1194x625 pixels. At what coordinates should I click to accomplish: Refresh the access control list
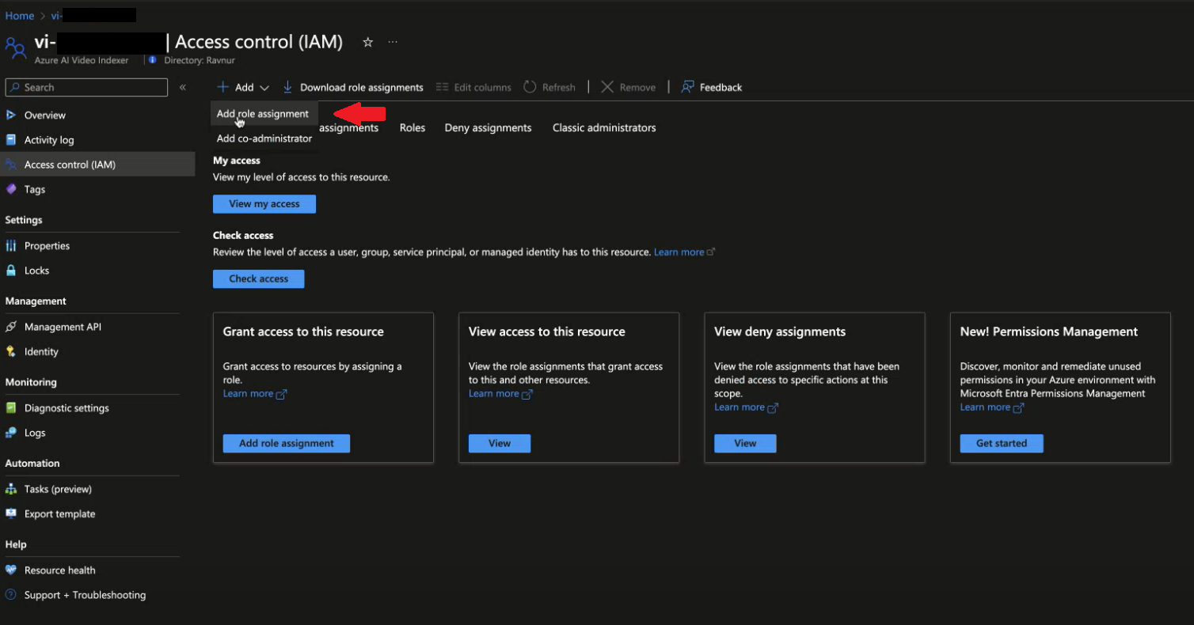point(549,88)
